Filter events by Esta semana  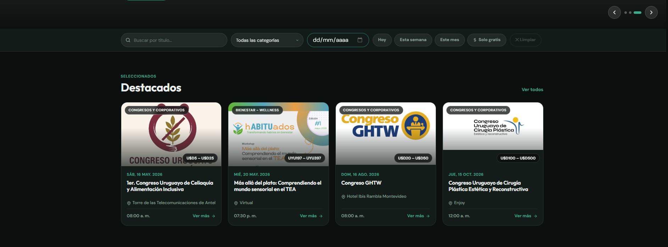tap(413, 40)
